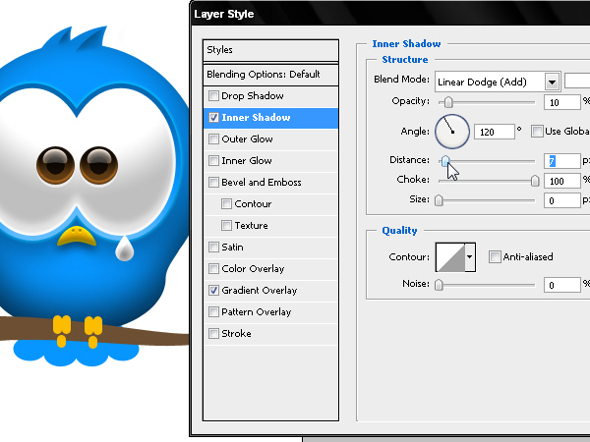
Task: Click the blend color swatch
Action: pos(576,82)
